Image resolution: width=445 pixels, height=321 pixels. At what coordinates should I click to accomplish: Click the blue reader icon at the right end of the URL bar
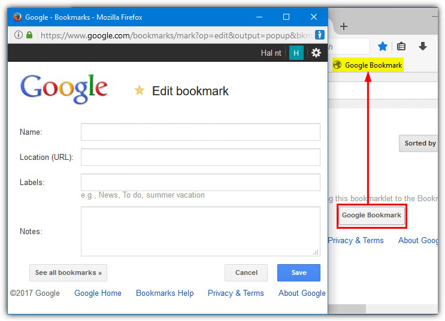coord(320,35)
